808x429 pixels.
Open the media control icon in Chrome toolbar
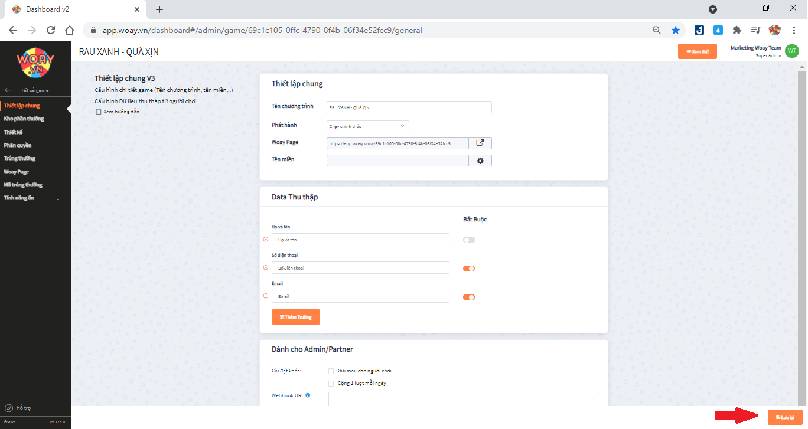click(755, 30)
